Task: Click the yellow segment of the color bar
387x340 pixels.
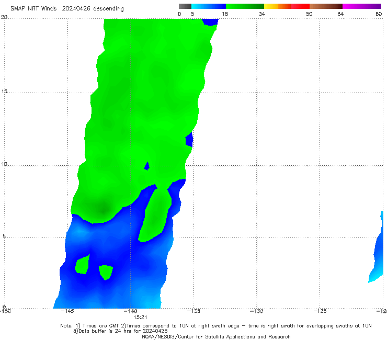Action: click(271, 6)
